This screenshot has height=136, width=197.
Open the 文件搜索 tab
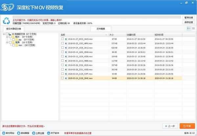coord(101,29)
